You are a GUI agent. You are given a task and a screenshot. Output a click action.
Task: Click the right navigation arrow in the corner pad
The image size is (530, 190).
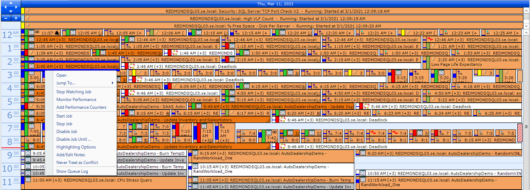click(x=16, y=7)
